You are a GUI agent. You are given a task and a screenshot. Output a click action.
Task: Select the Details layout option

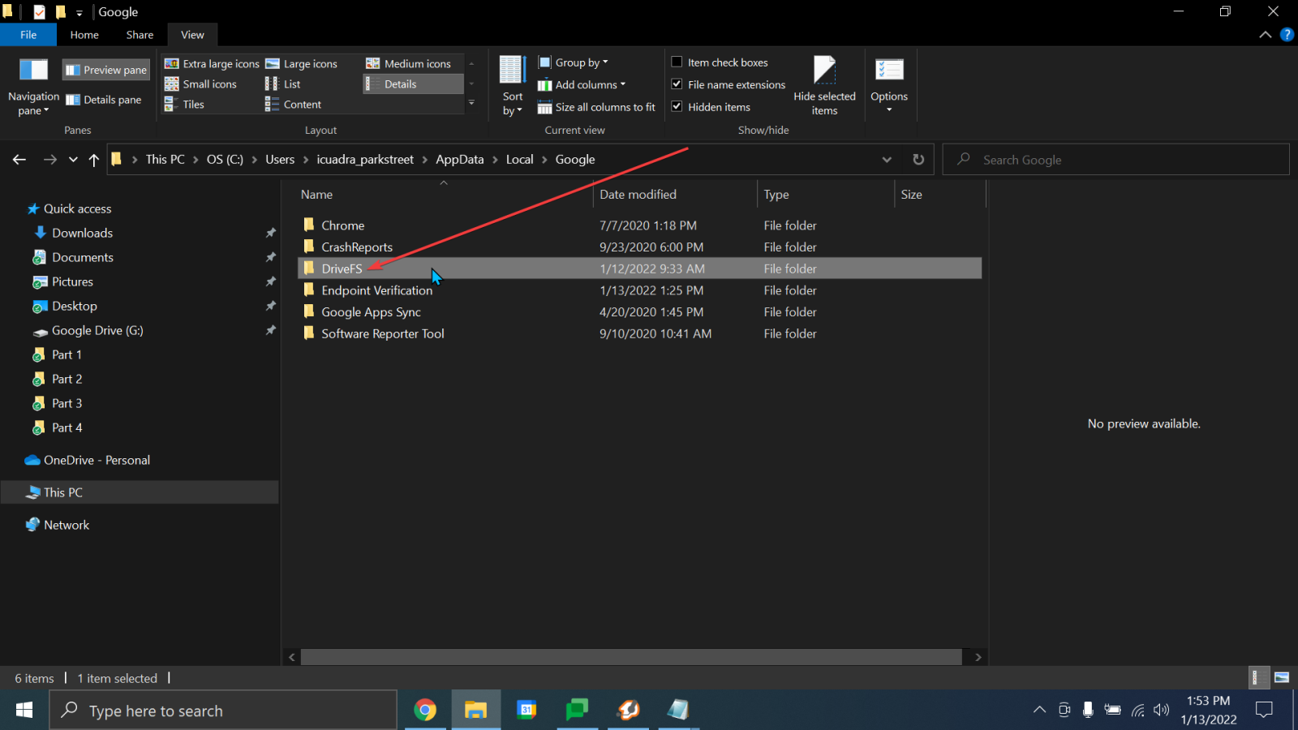coord(413,84)
